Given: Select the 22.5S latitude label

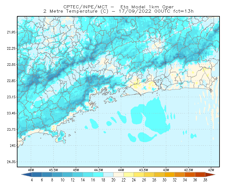Looking at the screenshot, I should [x=11, y=65].
